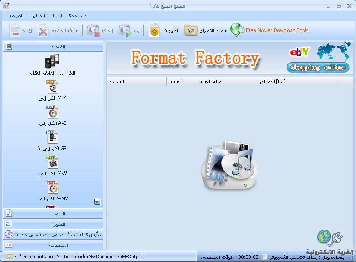Click the card icon on Advanced panel
356x262 pixels.
(x=9, y=245)
